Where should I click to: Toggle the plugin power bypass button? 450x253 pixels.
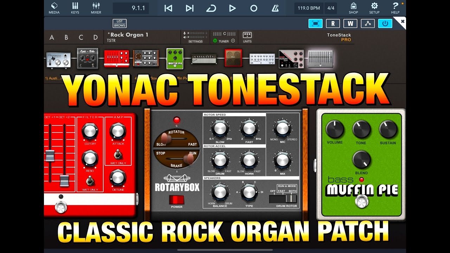click(385, 24)
